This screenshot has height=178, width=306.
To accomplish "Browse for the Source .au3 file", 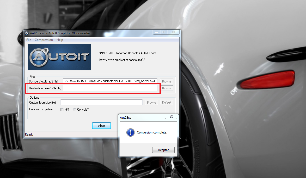I will click(167, 81).
